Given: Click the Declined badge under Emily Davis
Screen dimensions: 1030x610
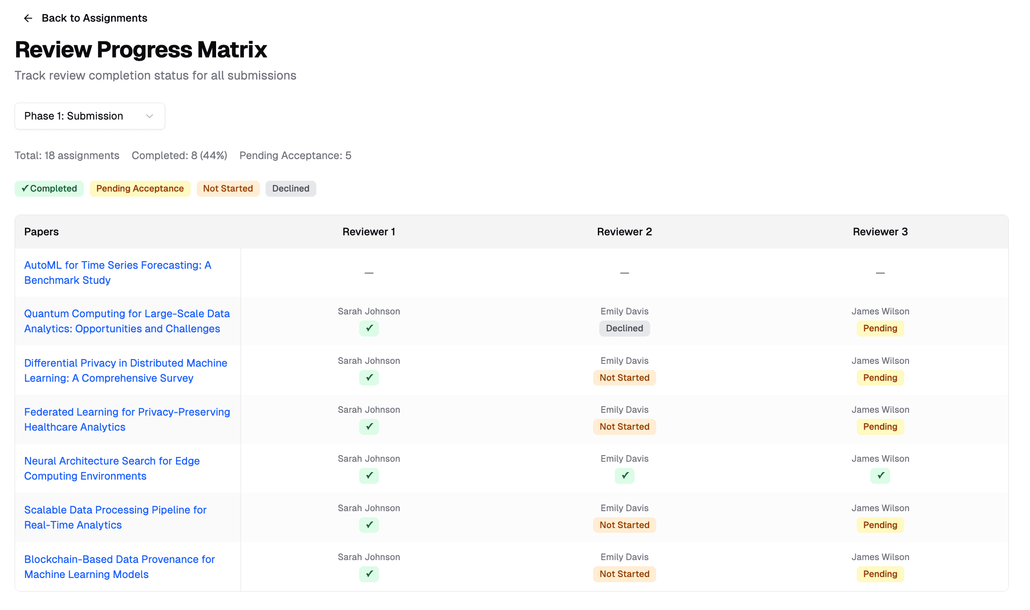Looking at the screenshot, I should tap(624, 329).
